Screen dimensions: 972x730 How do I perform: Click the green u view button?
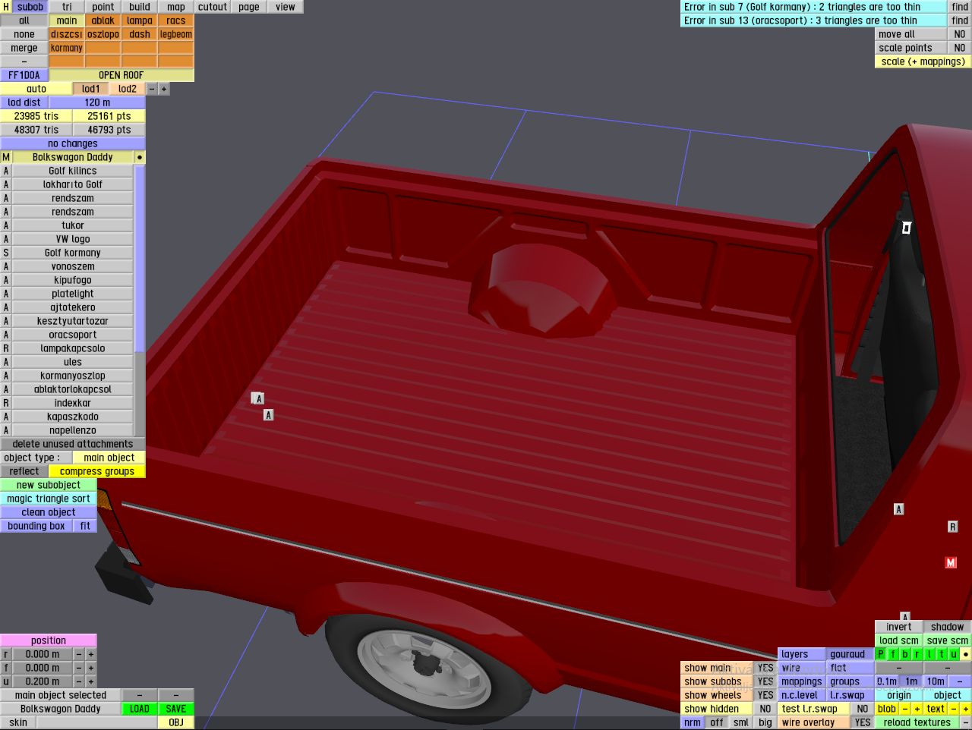954,654
